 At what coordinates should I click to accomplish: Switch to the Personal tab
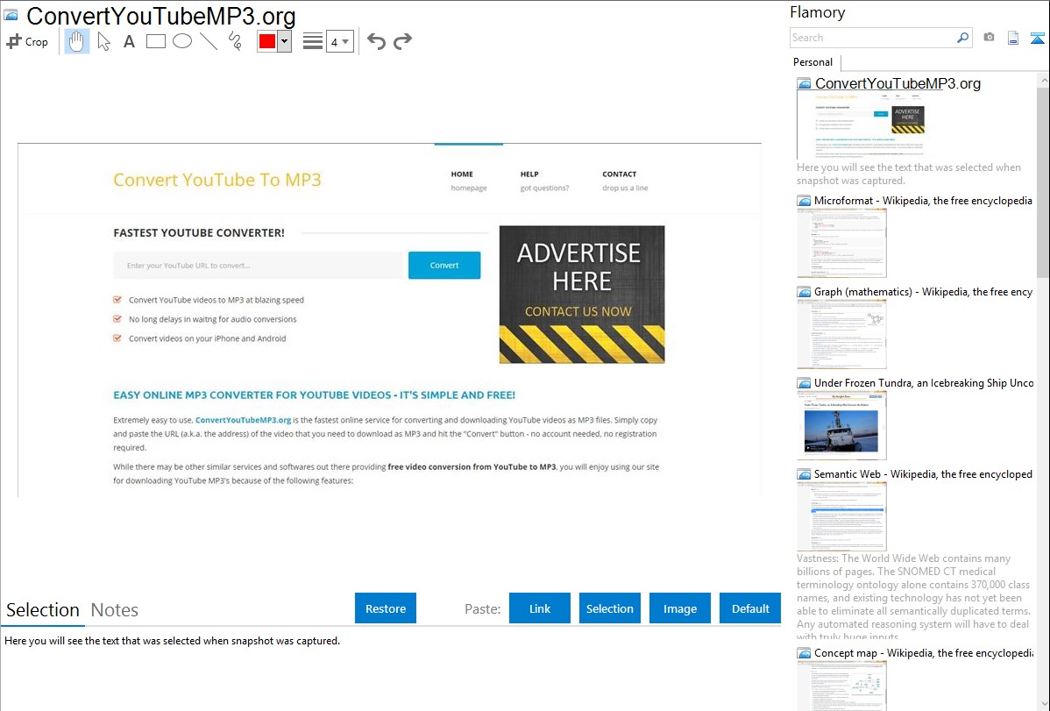(813, 62)
